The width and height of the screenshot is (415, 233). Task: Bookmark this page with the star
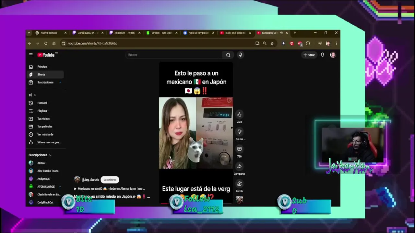click(272, 43)
